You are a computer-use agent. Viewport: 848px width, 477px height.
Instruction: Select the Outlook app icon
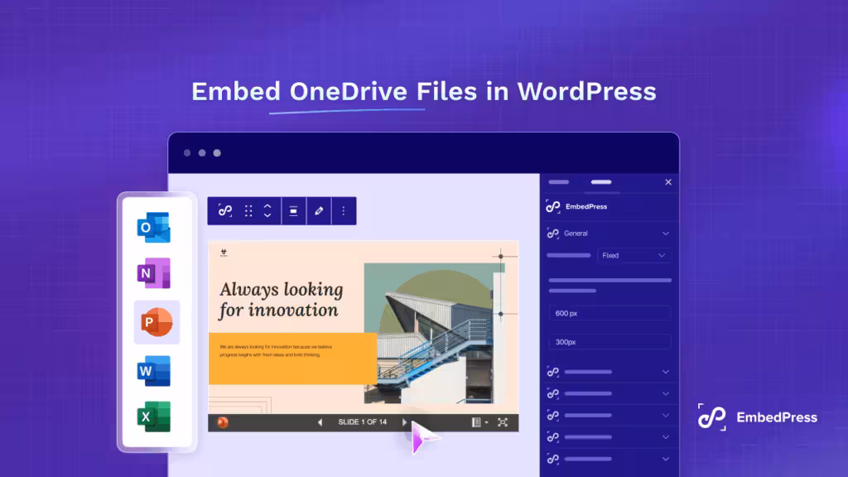[x=154, y=227]
